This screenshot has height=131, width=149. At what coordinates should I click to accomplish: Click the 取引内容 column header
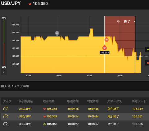pyautogui.click(x=49, y=101)
